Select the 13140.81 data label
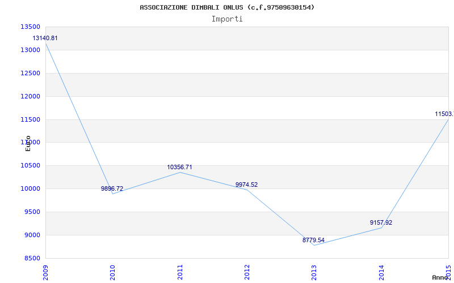Viewport: 454px width, 283px height. [x=45, y=38]
